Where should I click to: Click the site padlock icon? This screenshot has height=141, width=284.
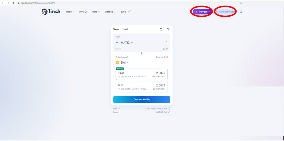tap(19, 3)
